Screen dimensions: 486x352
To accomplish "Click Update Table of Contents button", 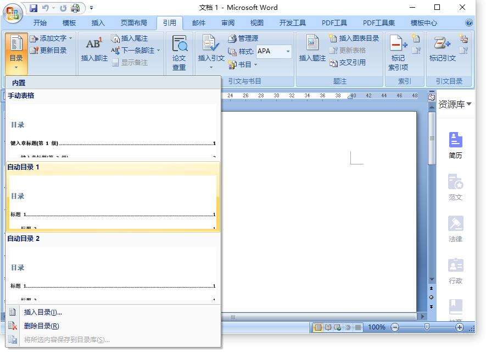I will [49, 50].
